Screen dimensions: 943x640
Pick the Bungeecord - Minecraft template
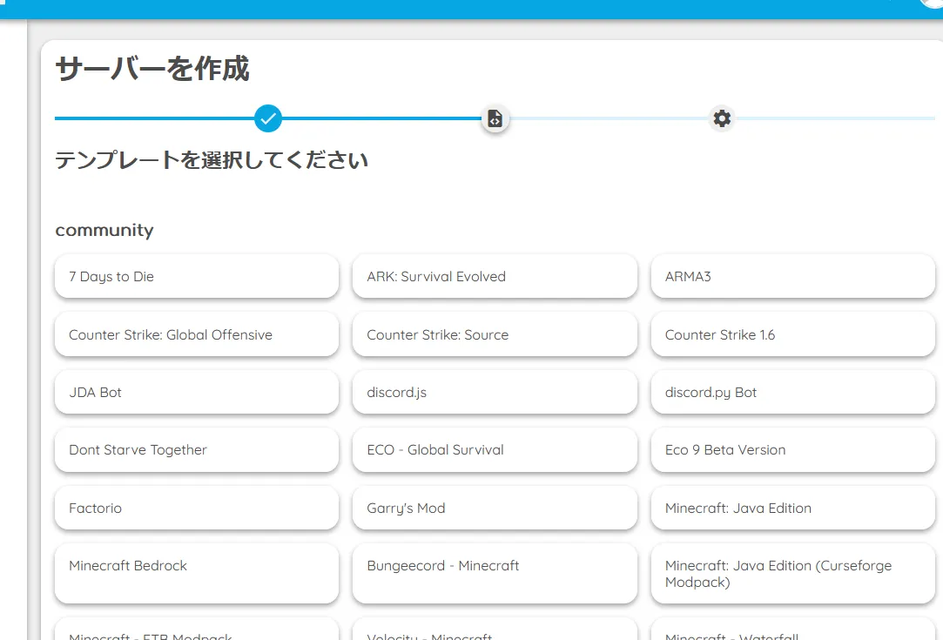[495, 574]
